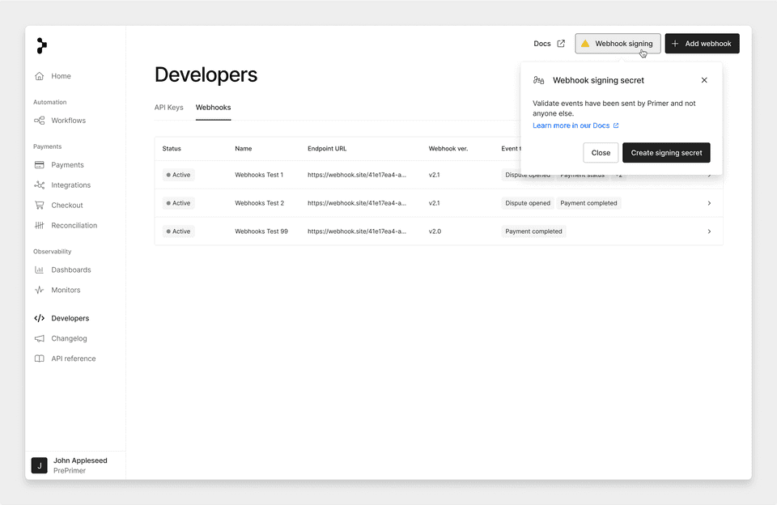This screenshot has width=777, height=505.
Task: Click Payment completed tag in Test 2 row
Action: [x=588, y=203]
